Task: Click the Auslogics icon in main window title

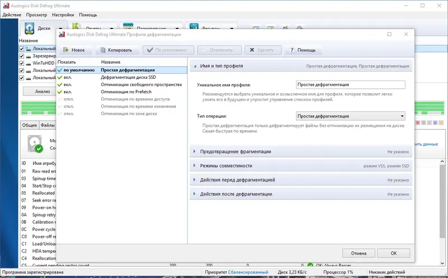Action: pos(6,6)
